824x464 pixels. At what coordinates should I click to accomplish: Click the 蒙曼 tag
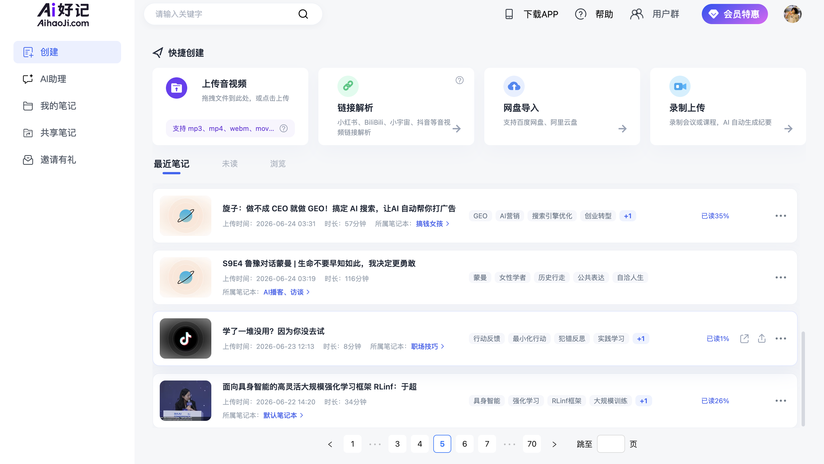click(x=480, y=278)
